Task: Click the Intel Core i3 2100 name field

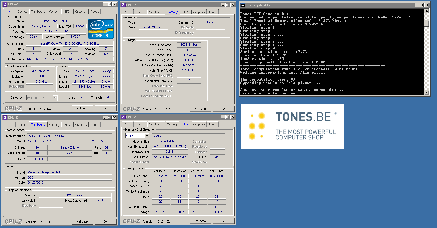Action: [56, 21]
